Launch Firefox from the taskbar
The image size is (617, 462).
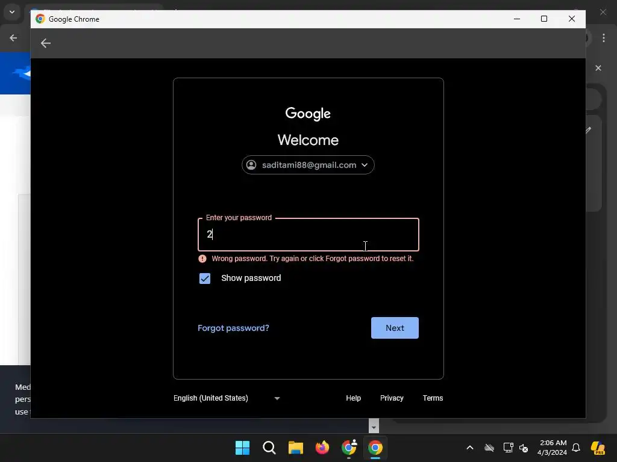[322, 448]
